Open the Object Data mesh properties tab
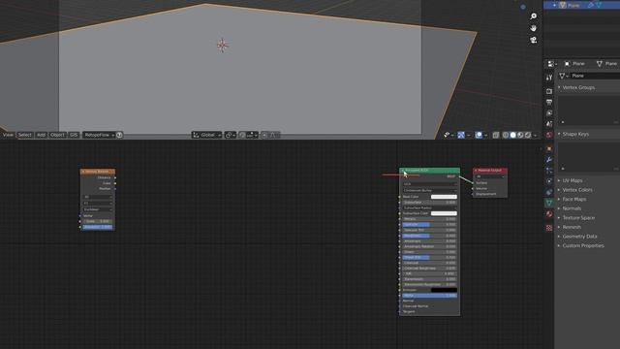620x349 pixels. 549,203
